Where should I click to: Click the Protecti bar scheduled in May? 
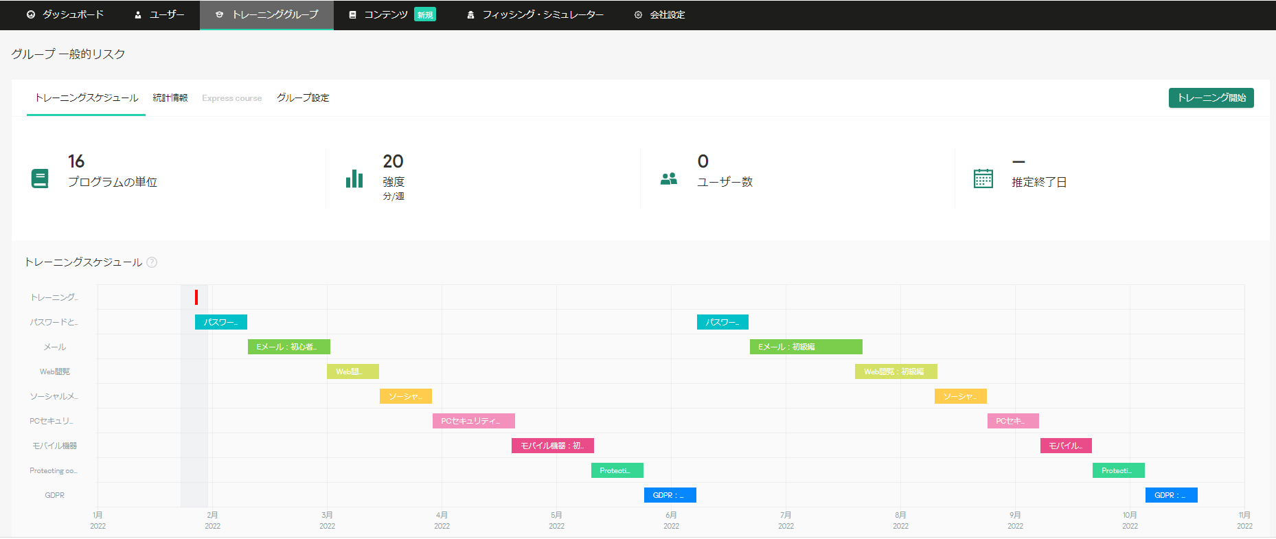coord(617,470)
